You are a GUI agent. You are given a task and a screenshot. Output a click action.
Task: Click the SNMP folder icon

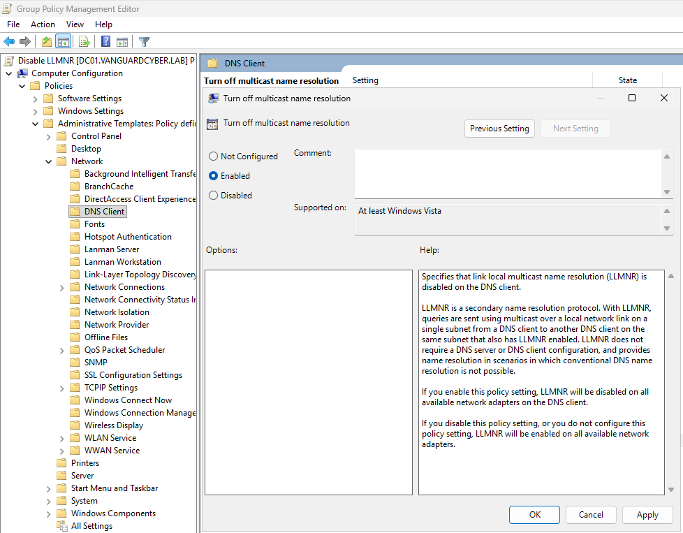click(x=75, y=362)
